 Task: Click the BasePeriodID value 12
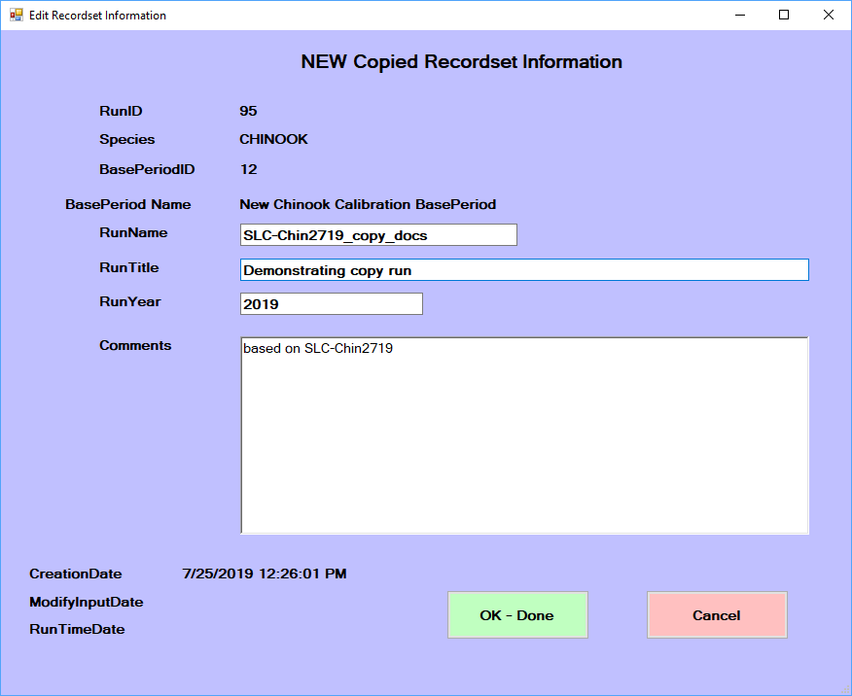tap(248, 169)
